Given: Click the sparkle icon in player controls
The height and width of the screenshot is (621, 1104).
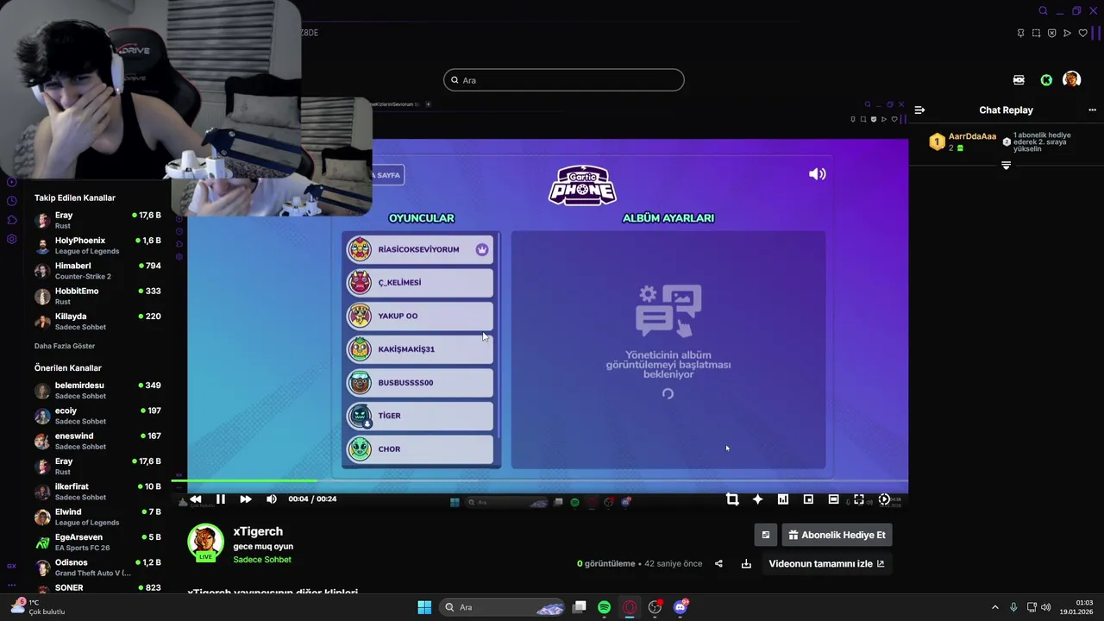Looking at the screenshot, I should coord(757,499).
